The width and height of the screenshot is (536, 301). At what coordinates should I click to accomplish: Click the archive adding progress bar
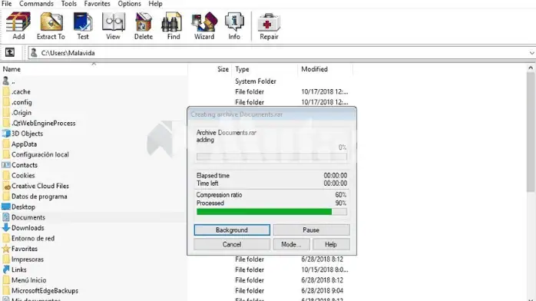point(272,157)
